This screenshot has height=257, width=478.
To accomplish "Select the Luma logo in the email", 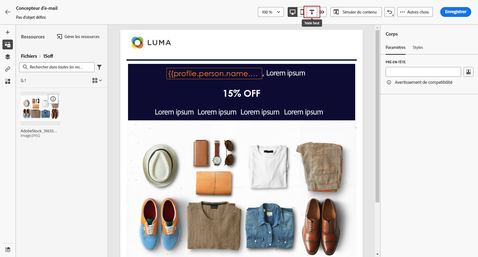I will click(x=151, y=43).
